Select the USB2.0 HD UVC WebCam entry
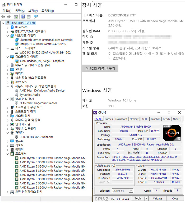This screenshot has width=185, height=203. click(x=36, y=137)
